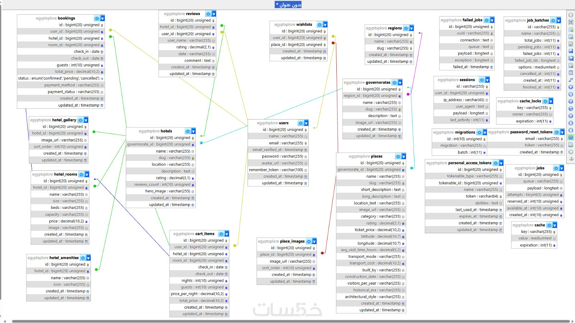Click the Move Menu double-chevron icon
575x323 pixels.
tap(571, 151)
